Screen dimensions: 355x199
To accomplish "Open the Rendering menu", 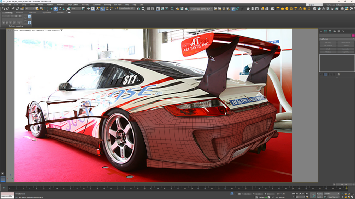I will [85, 5].
